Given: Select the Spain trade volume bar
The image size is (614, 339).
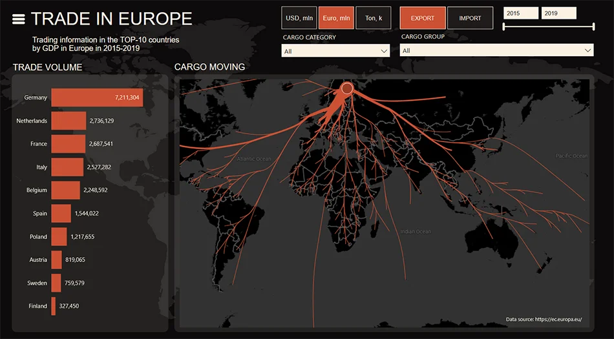Looking at the screenshot, I should [61, 213].
